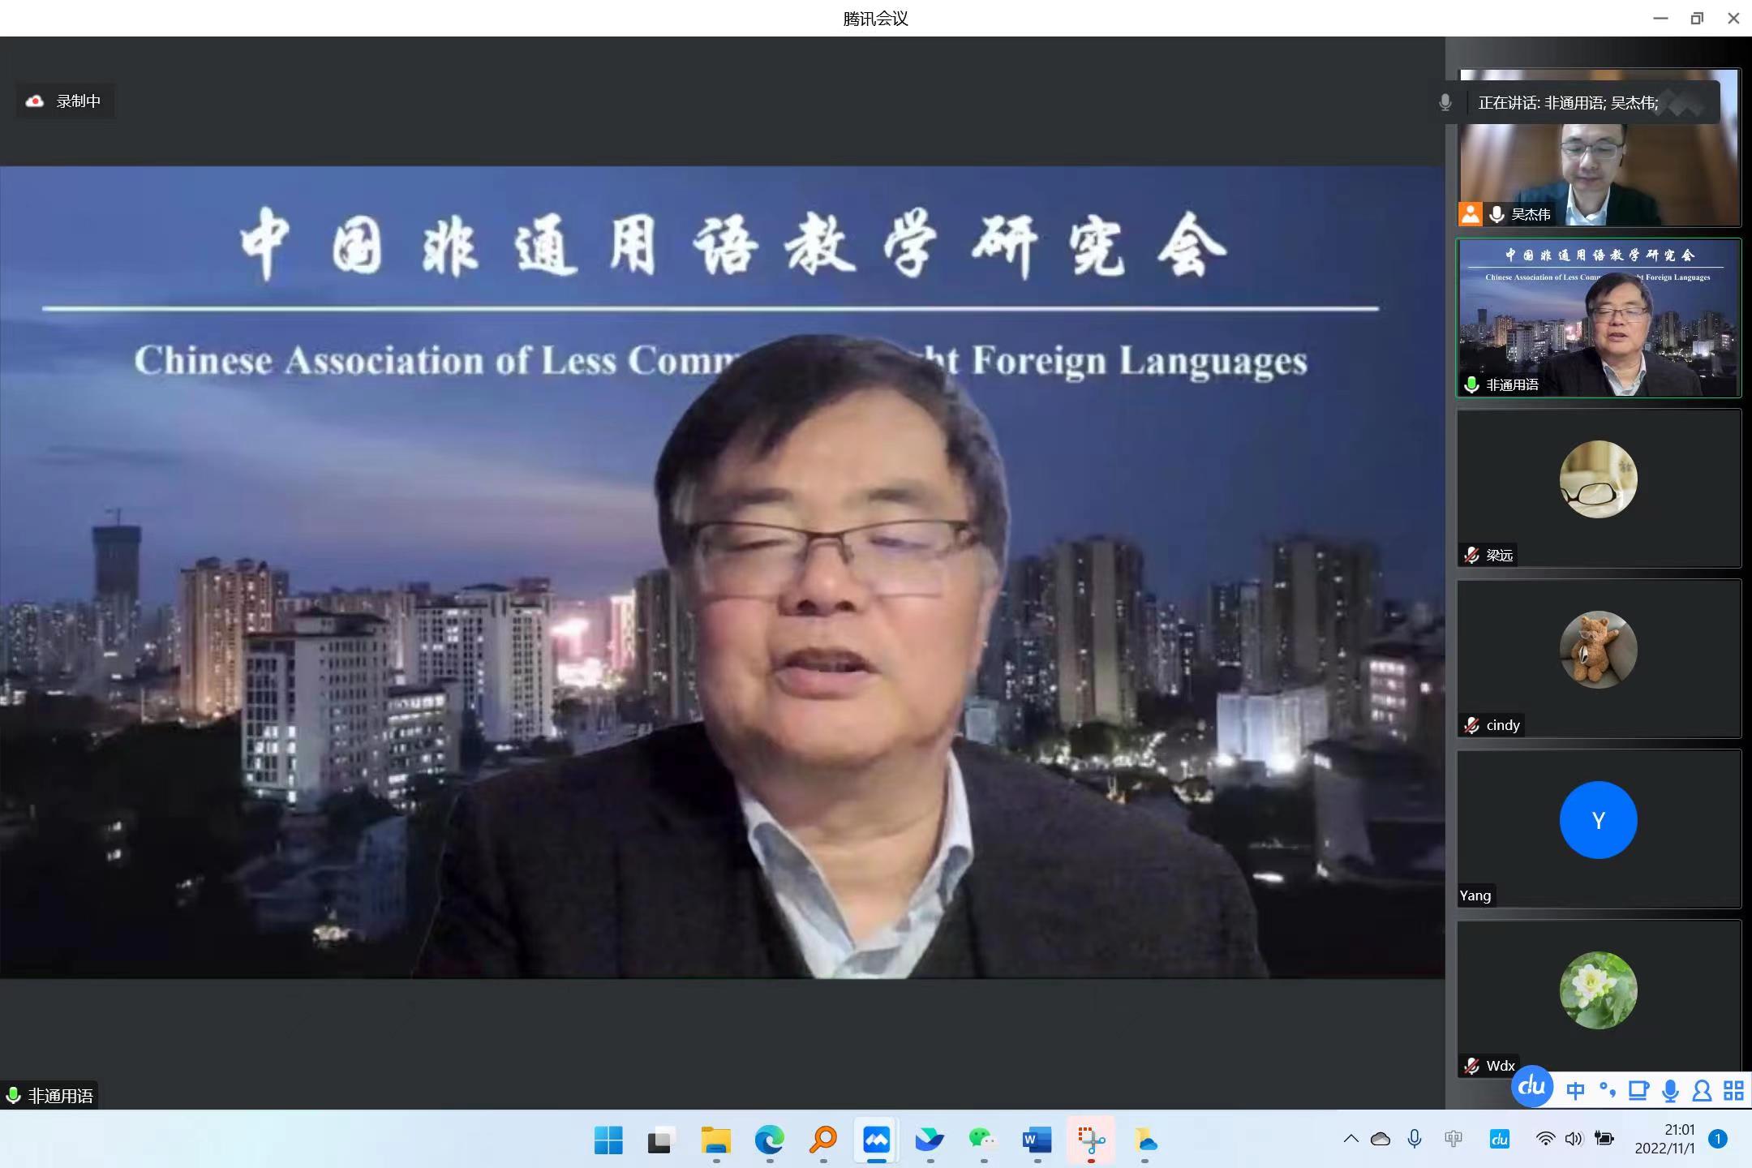
Task: Click the green microphone icon beside 非通用语 label
Action: click(x=13, y=1096)
